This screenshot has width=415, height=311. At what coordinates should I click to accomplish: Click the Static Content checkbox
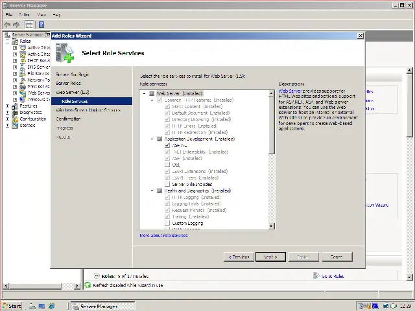[x=167, y=106]
